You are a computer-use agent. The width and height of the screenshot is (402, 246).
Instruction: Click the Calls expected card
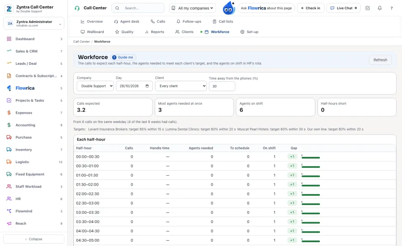113,107
